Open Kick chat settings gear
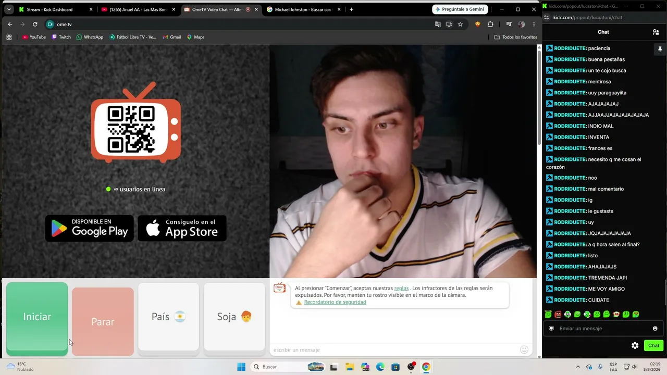Viewport: 667px width, 375px height. 635,345
